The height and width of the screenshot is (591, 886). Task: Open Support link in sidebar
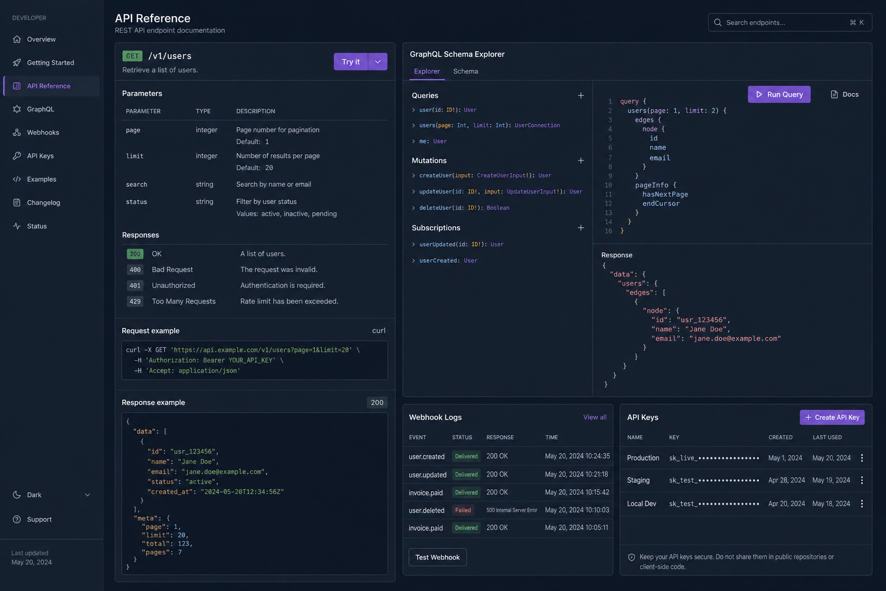pyautogui.click(x=51, y=519)
